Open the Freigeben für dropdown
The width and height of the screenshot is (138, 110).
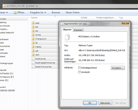tap(38, 12)
